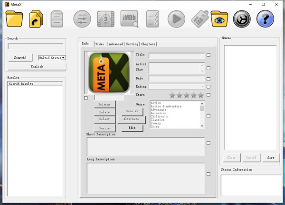Click the first rating star
285x205 pixels.
[x=172, y=95]
